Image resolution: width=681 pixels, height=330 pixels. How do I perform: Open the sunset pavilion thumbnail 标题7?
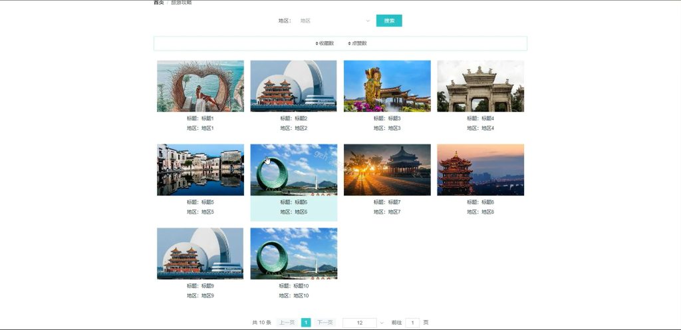coord(387,170)
